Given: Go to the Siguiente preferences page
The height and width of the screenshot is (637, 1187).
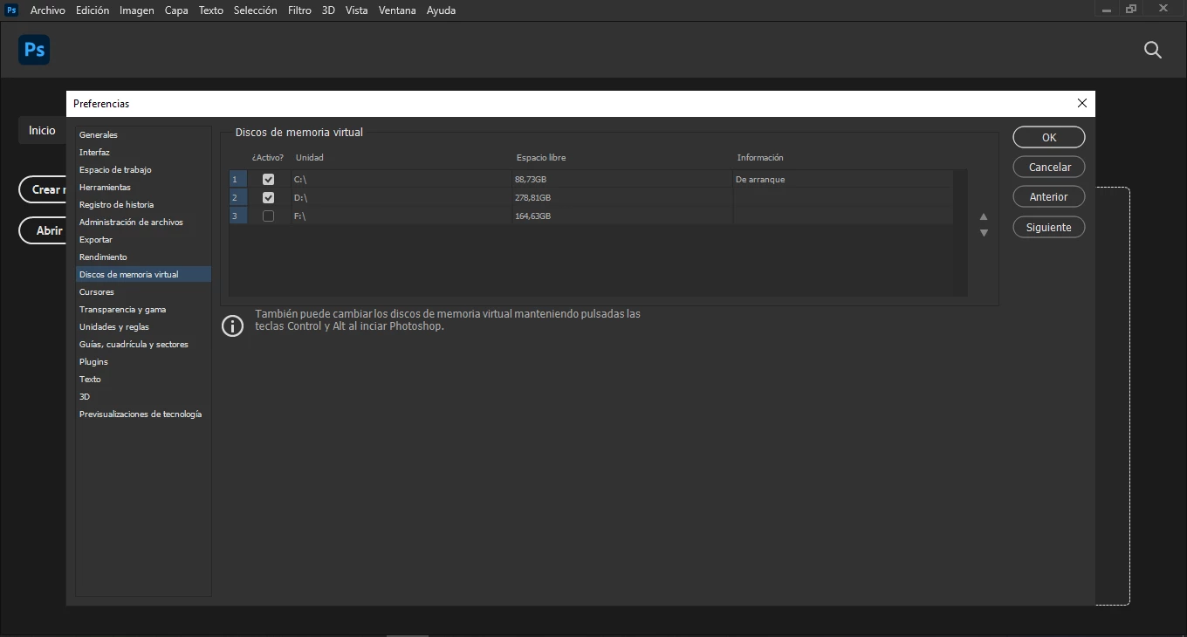Looking at the screenshot, I should pos(1049,227).
